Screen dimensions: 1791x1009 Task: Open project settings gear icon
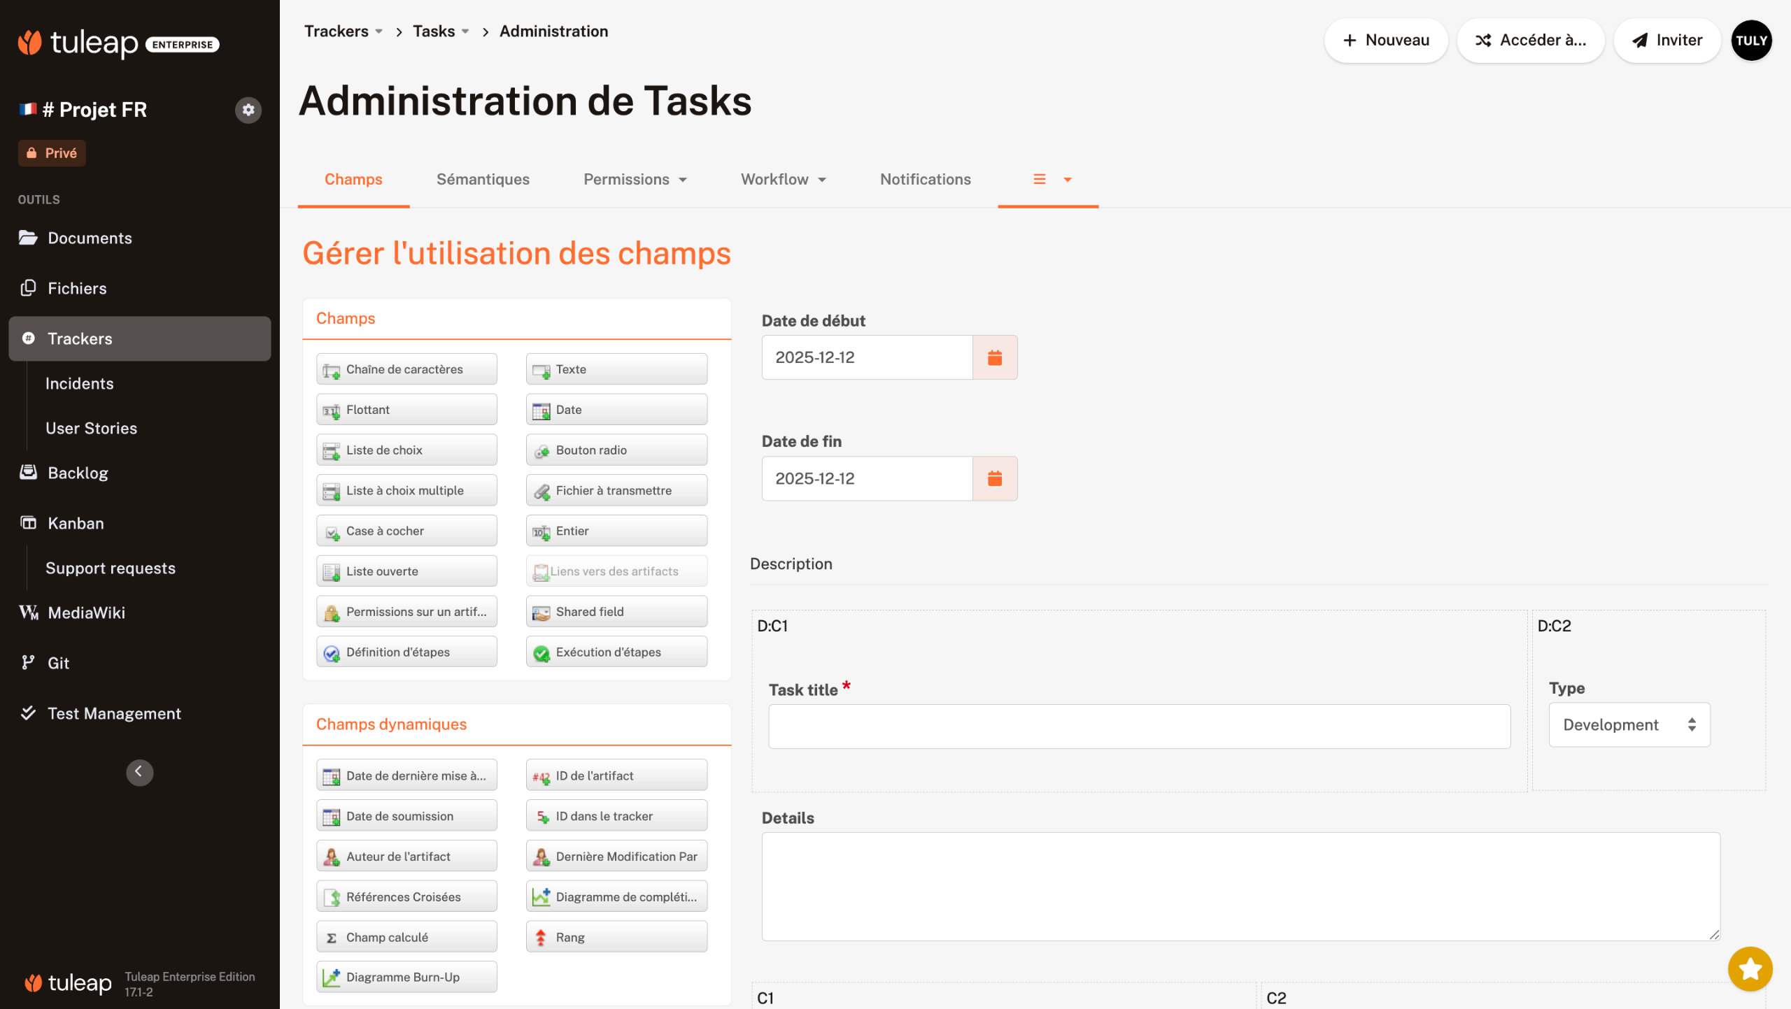click(248, 110)
